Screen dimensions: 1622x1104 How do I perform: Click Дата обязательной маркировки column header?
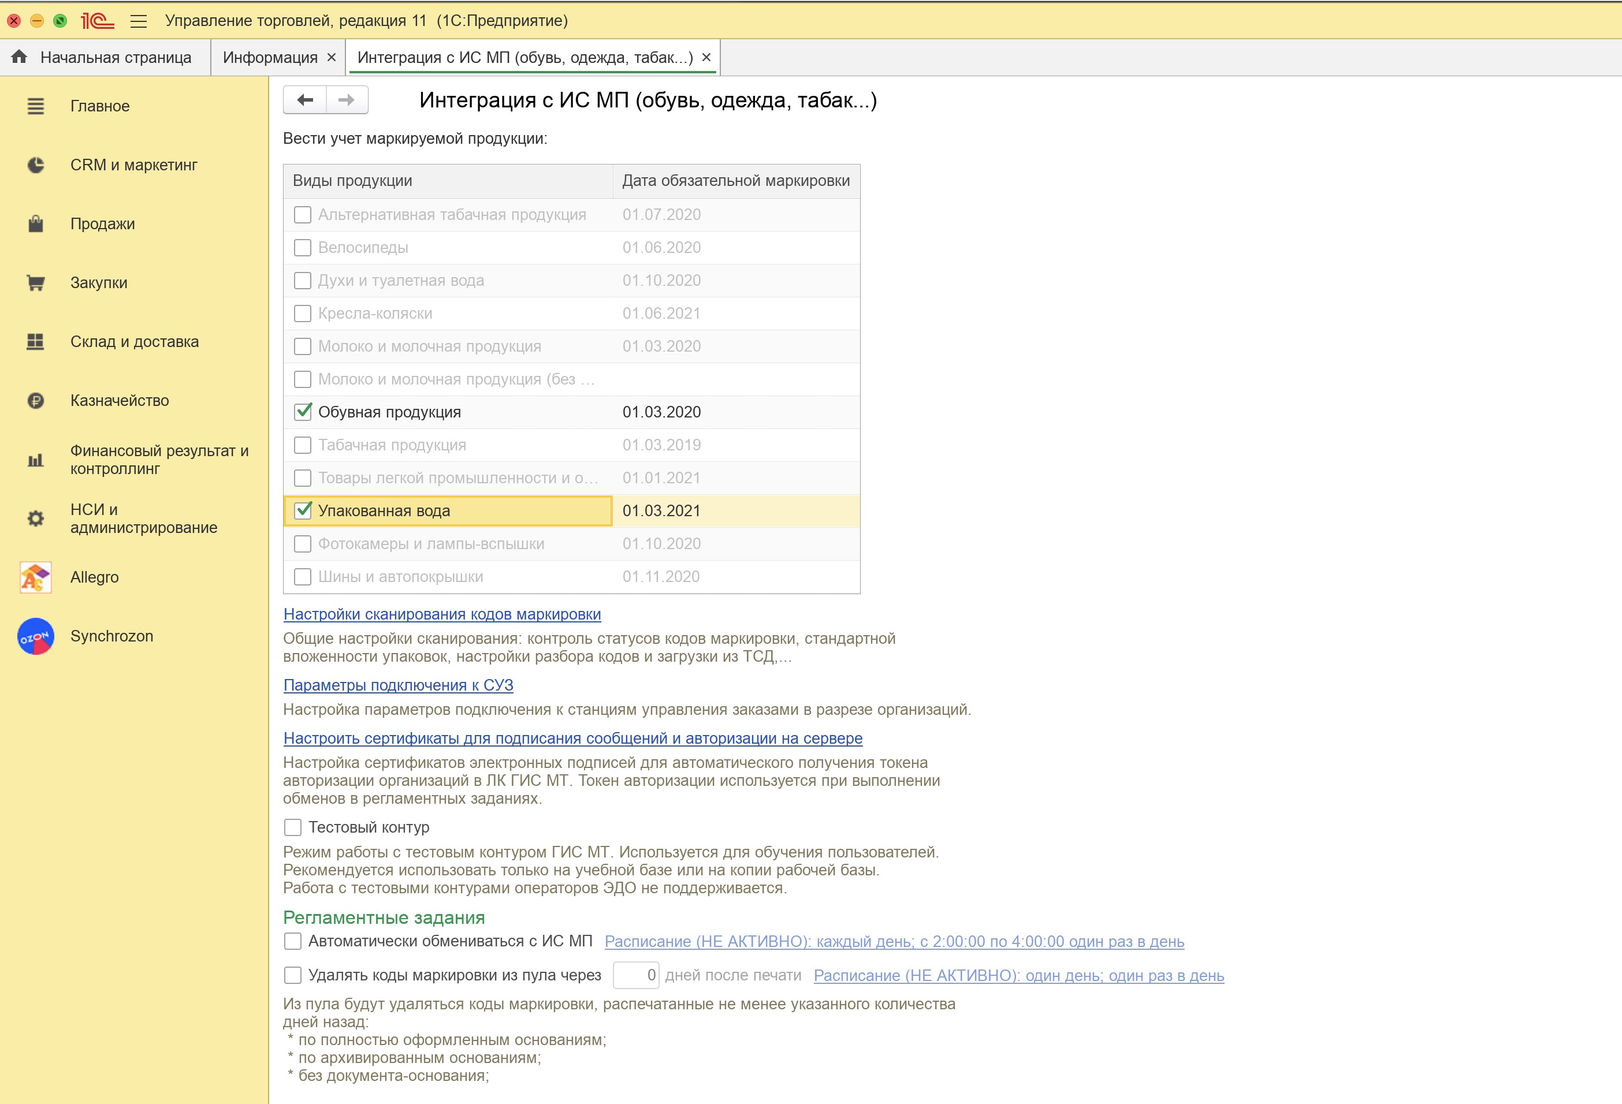(736, 181)
